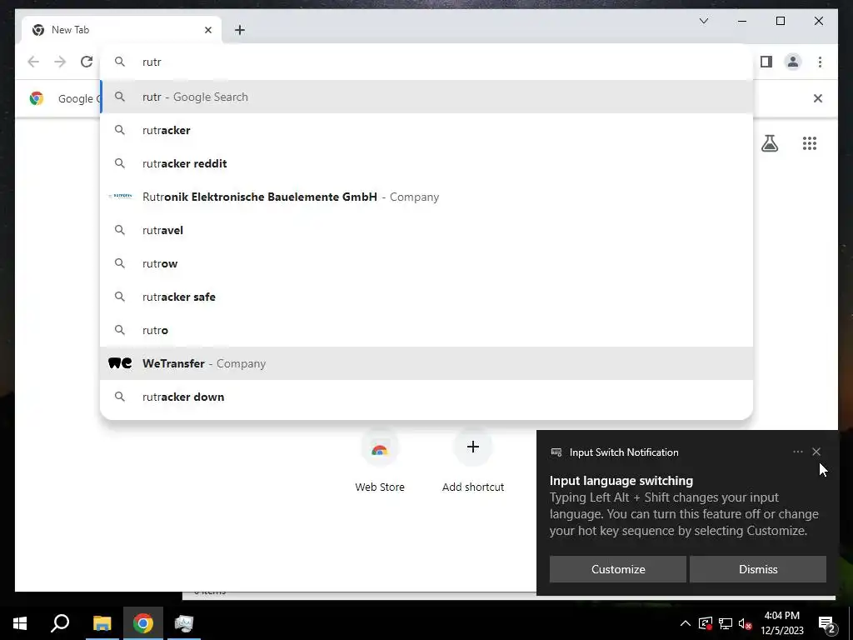Click the muted volume tray icon
Image resolution: width=853 pixels, height=640 pixels.
746,623
